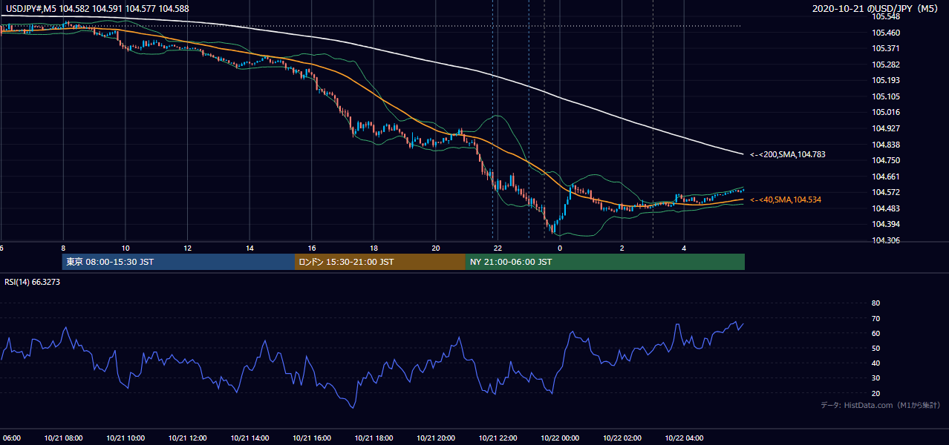The height and width of the screenshot is (445, 949).
Task: Click the 105.282 price axis label
Action: pyautogui.click(x=886, y=65)
